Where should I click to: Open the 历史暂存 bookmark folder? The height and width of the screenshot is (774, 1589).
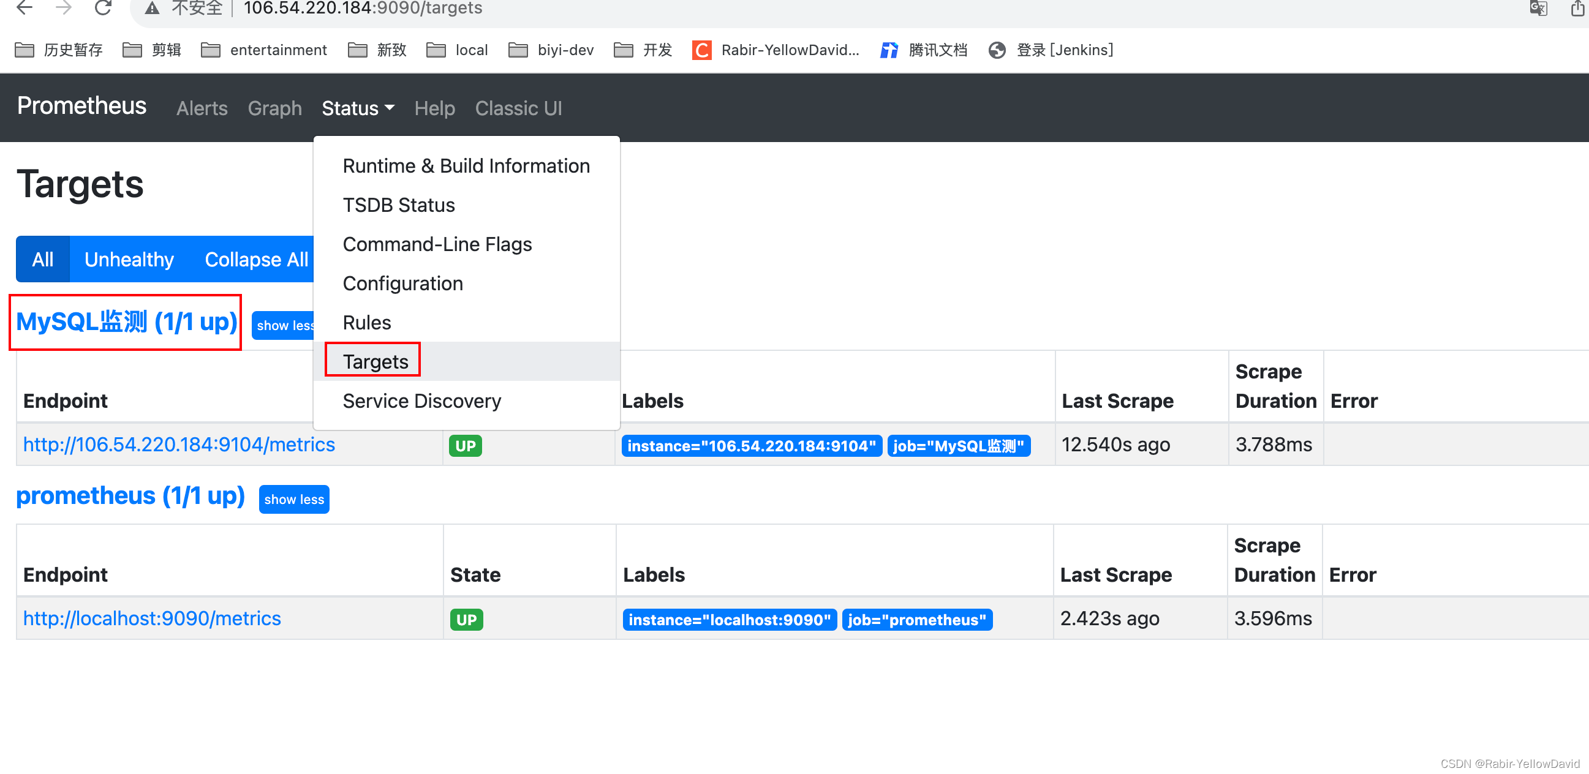(x=59, y=50)
